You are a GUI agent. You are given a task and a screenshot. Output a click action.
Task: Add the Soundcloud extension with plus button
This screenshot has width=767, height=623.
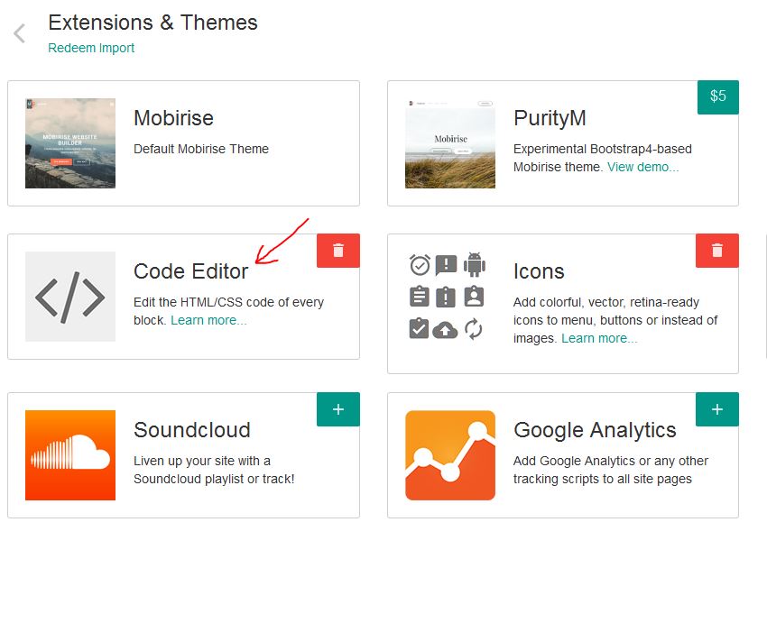(x=338, y=409)
